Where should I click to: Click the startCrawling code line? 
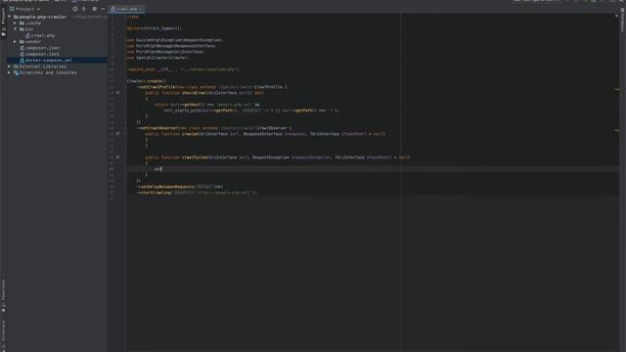[197, 193]
